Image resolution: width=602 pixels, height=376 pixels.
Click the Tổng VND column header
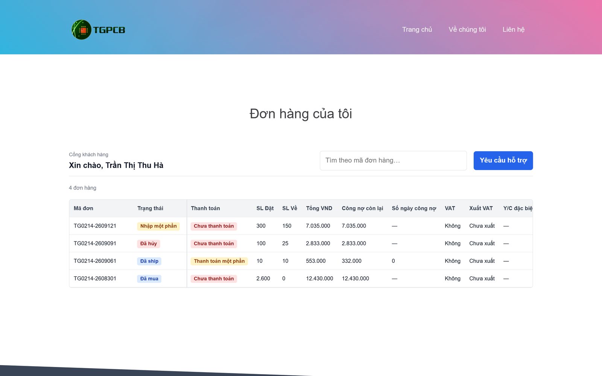[x=319, y=208]
